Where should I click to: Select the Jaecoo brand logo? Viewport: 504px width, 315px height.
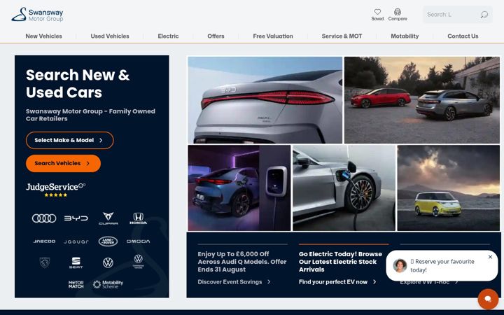(44, 241)
